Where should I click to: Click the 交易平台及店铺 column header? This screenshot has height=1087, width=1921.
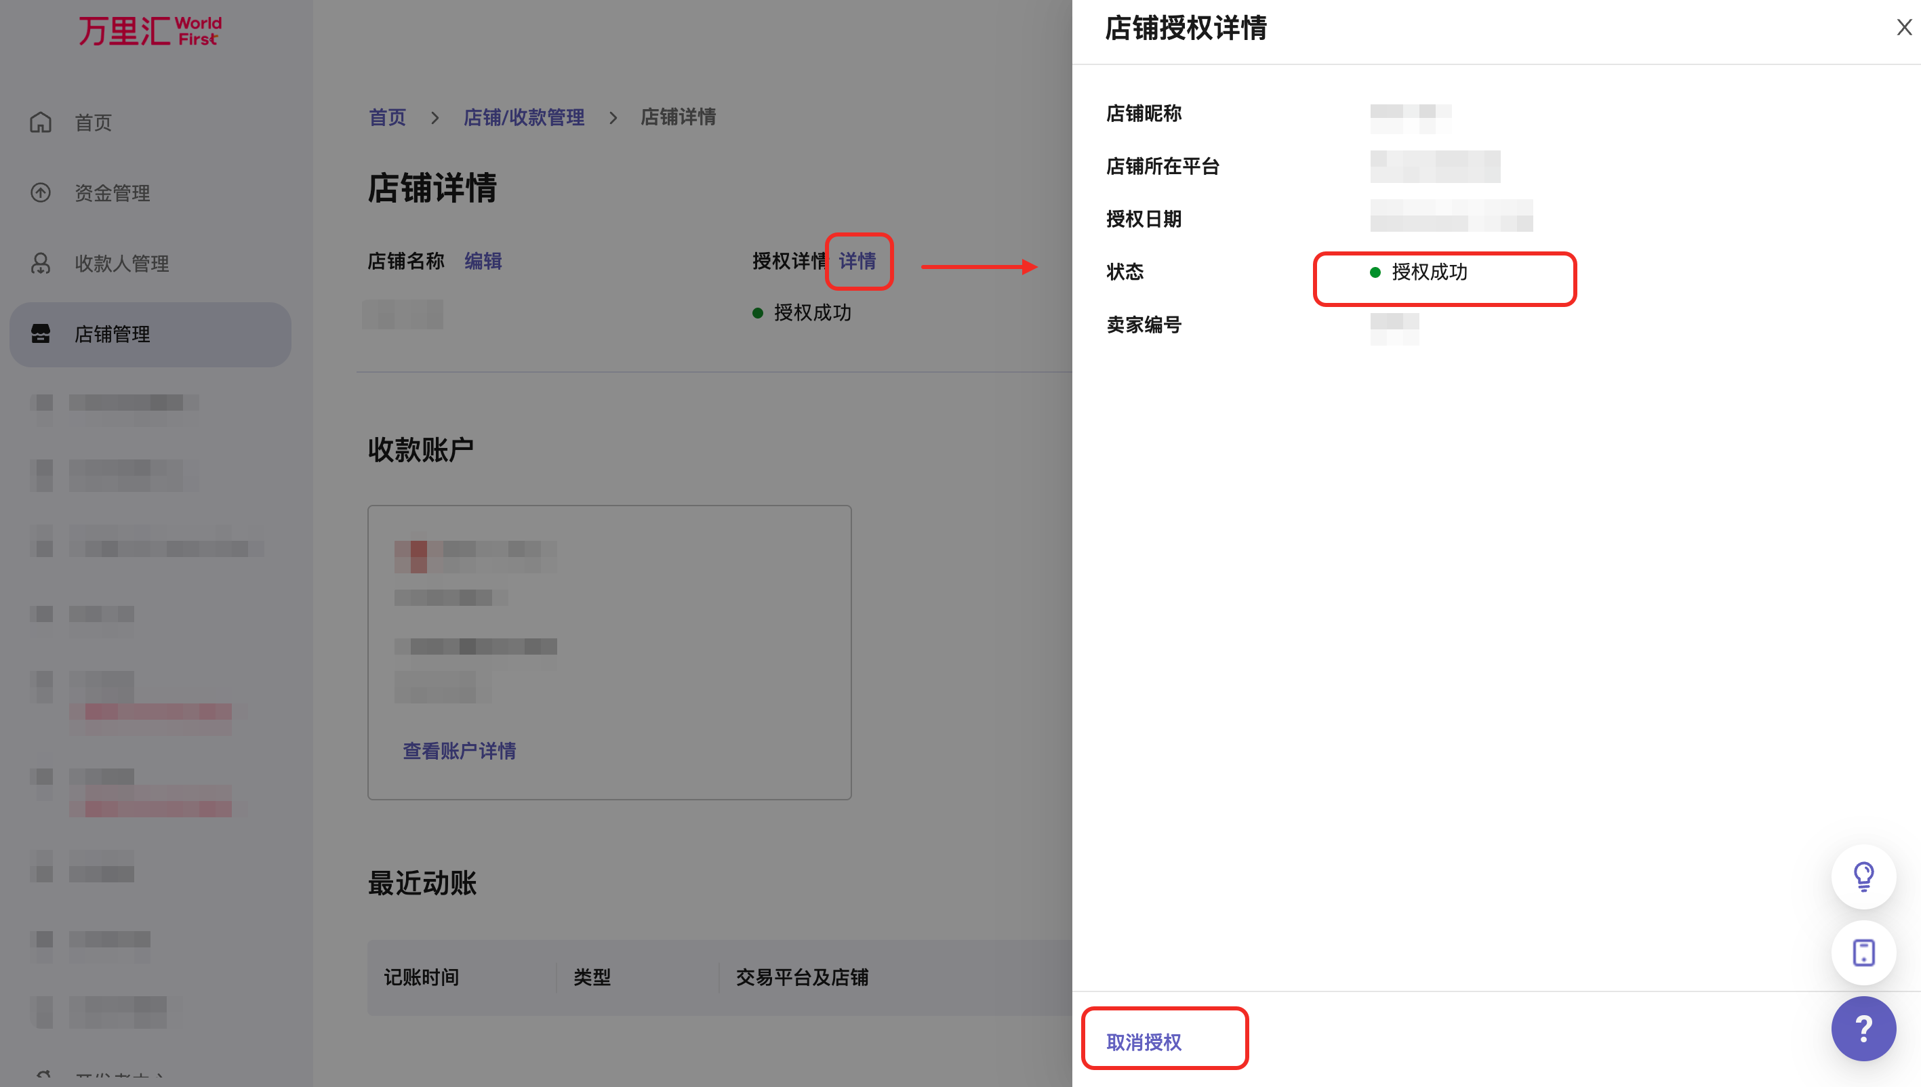pyautogui.click(x=801, y=977)
